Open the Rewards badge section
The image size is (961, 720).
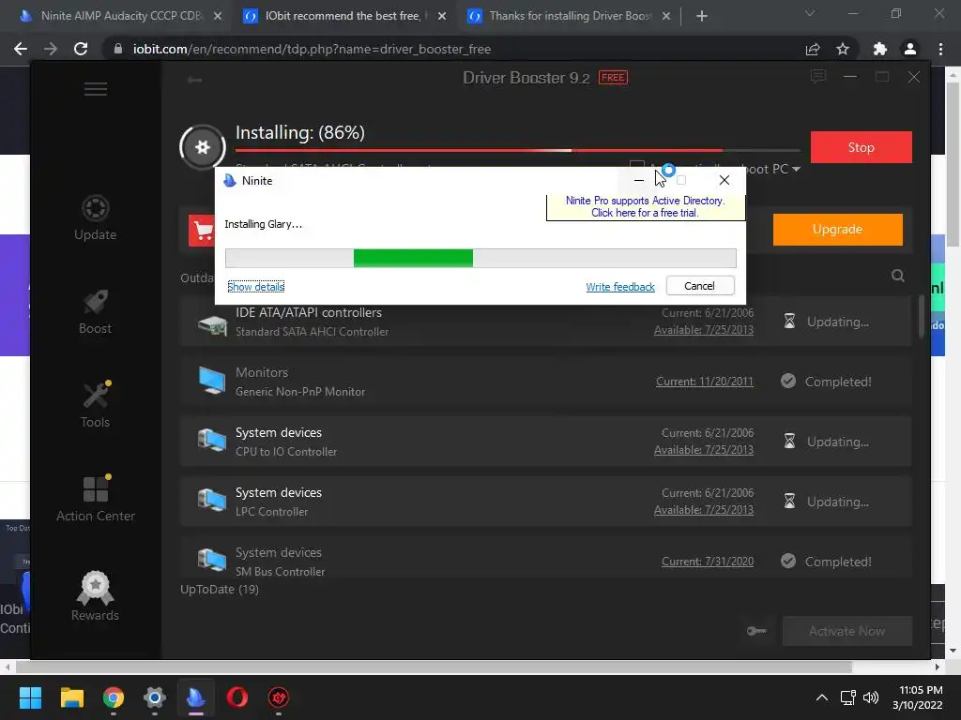pos(95,596)
